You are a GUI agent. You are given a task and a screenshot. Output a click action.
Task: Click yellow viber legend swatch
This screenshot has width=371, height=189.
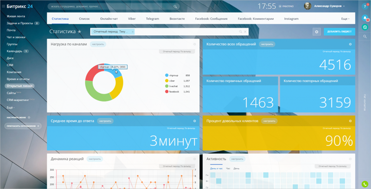coord(166,81)
